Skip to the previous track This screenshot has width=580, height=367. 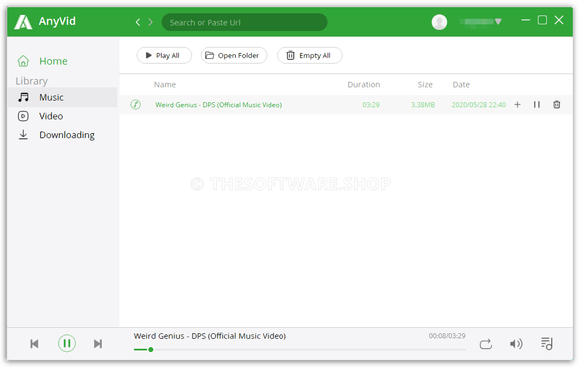pos(34,344)
